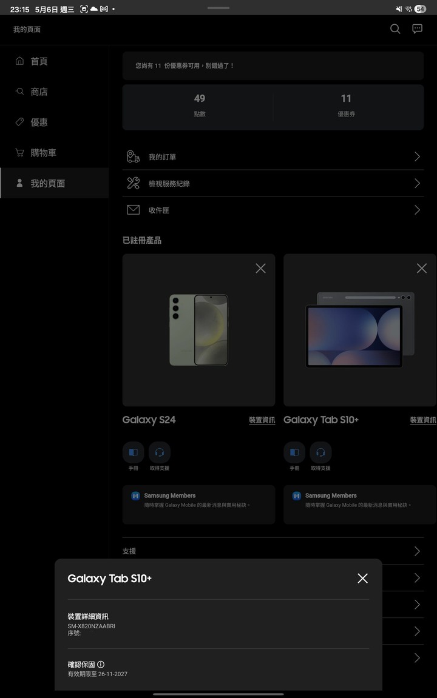Open 優惠 in sidebar

pyautogui.click(x=55, y=122)
